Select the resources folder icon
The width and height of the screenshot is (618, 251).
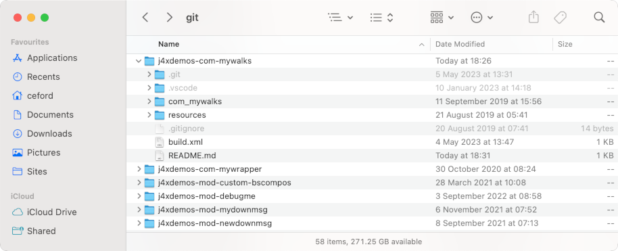[159, 115]
